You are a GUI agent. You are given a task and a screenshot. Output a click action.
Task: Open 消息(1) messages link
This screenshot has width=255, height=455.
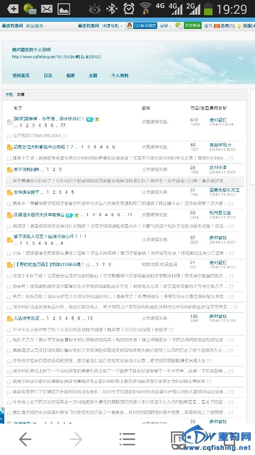point(228,26)
